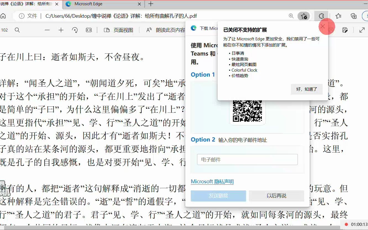Go to the Home page icon
Screen dimensions: 368x230
3,16
